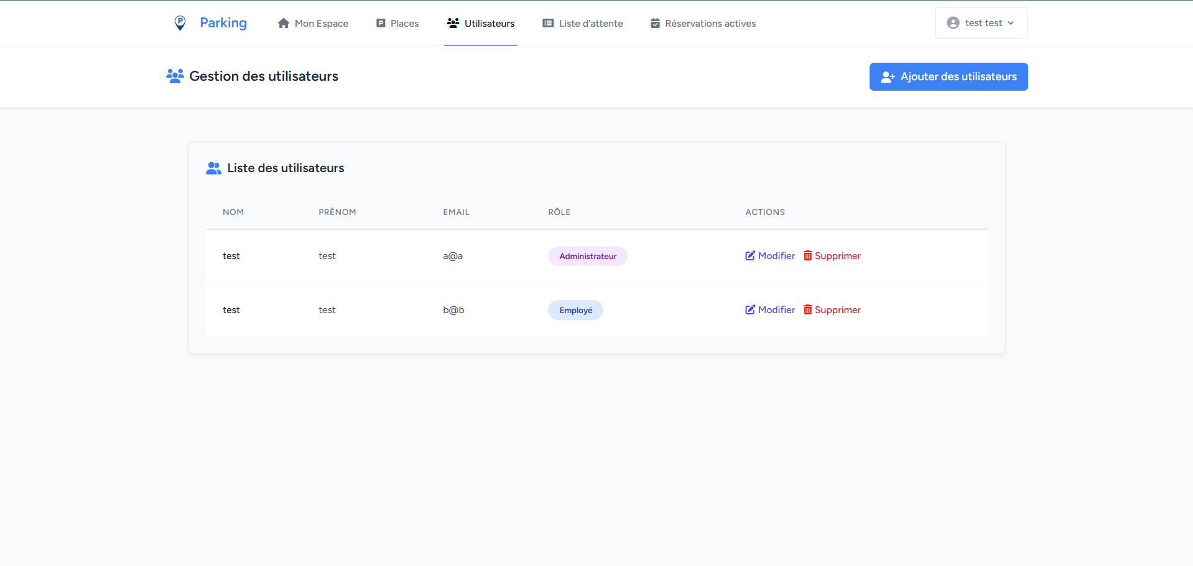The height and width of the screenshot is (566, 1193).
Task: Click the Employé role badge
Action: coord(575,310)
